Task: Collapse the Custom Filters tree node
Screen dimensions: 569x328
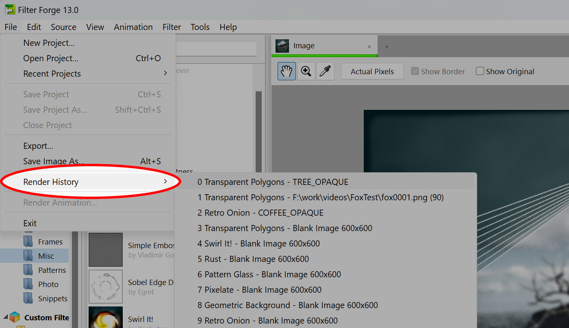Action: 5,317
